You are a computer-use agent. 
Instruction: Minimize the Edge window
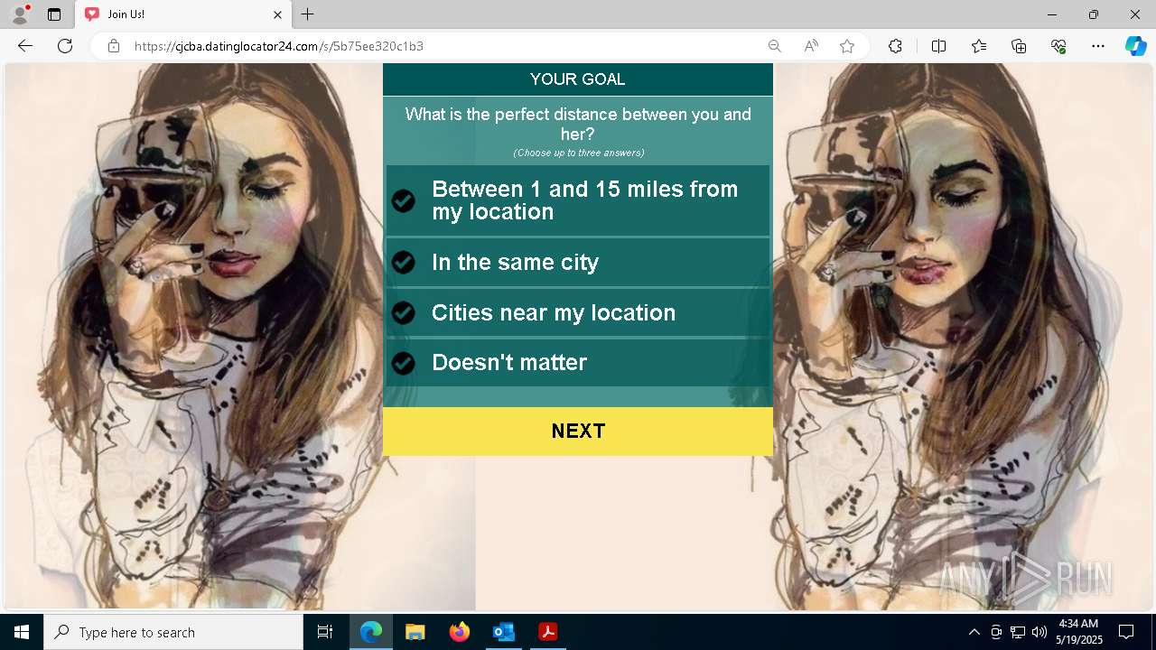(x=1052, y=14)
